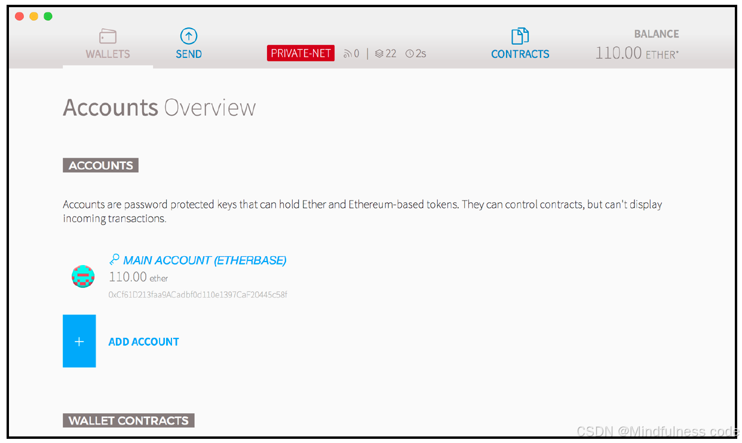The image size is (742, 443).
Task: Click the BALANCE label in header
Action: (656, 34)
